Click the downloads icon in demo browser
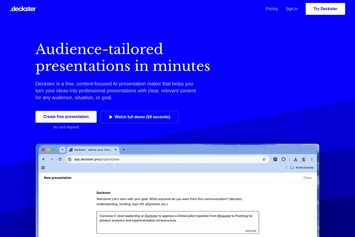355x237 pixels. 295,160
